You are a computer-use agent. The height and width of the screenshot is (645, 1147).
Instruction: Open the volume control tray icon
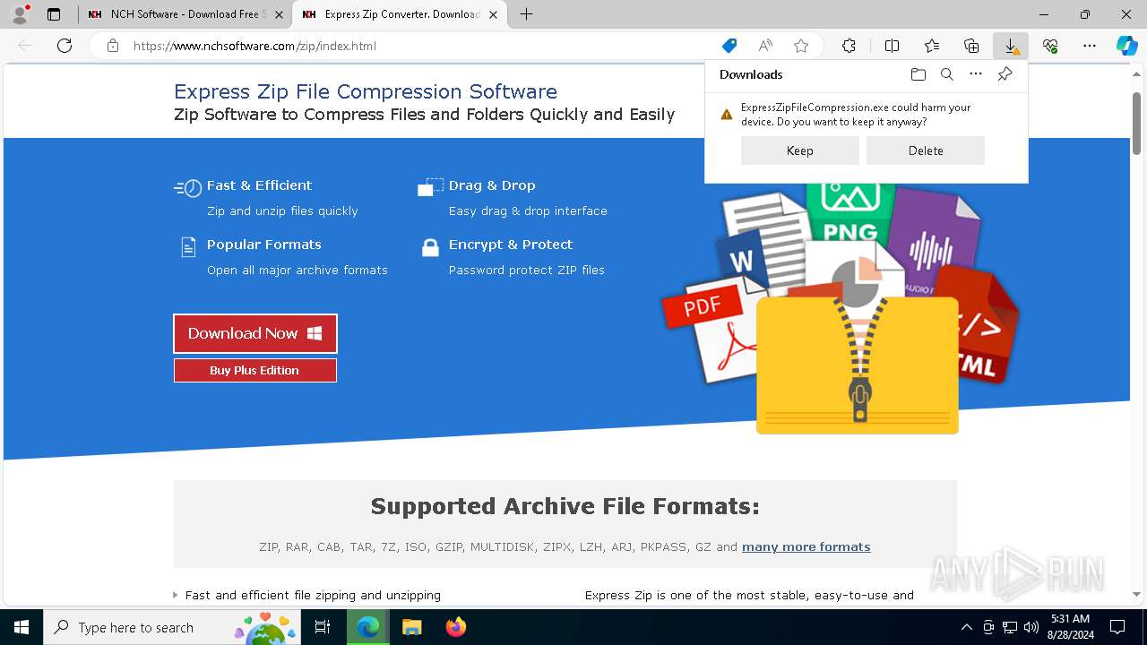click(1031, 627)
